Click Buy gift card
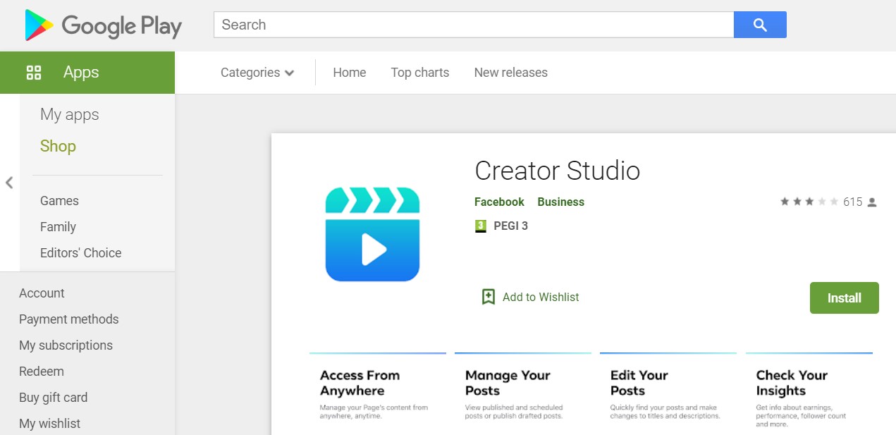 click(x=53, y=398)
